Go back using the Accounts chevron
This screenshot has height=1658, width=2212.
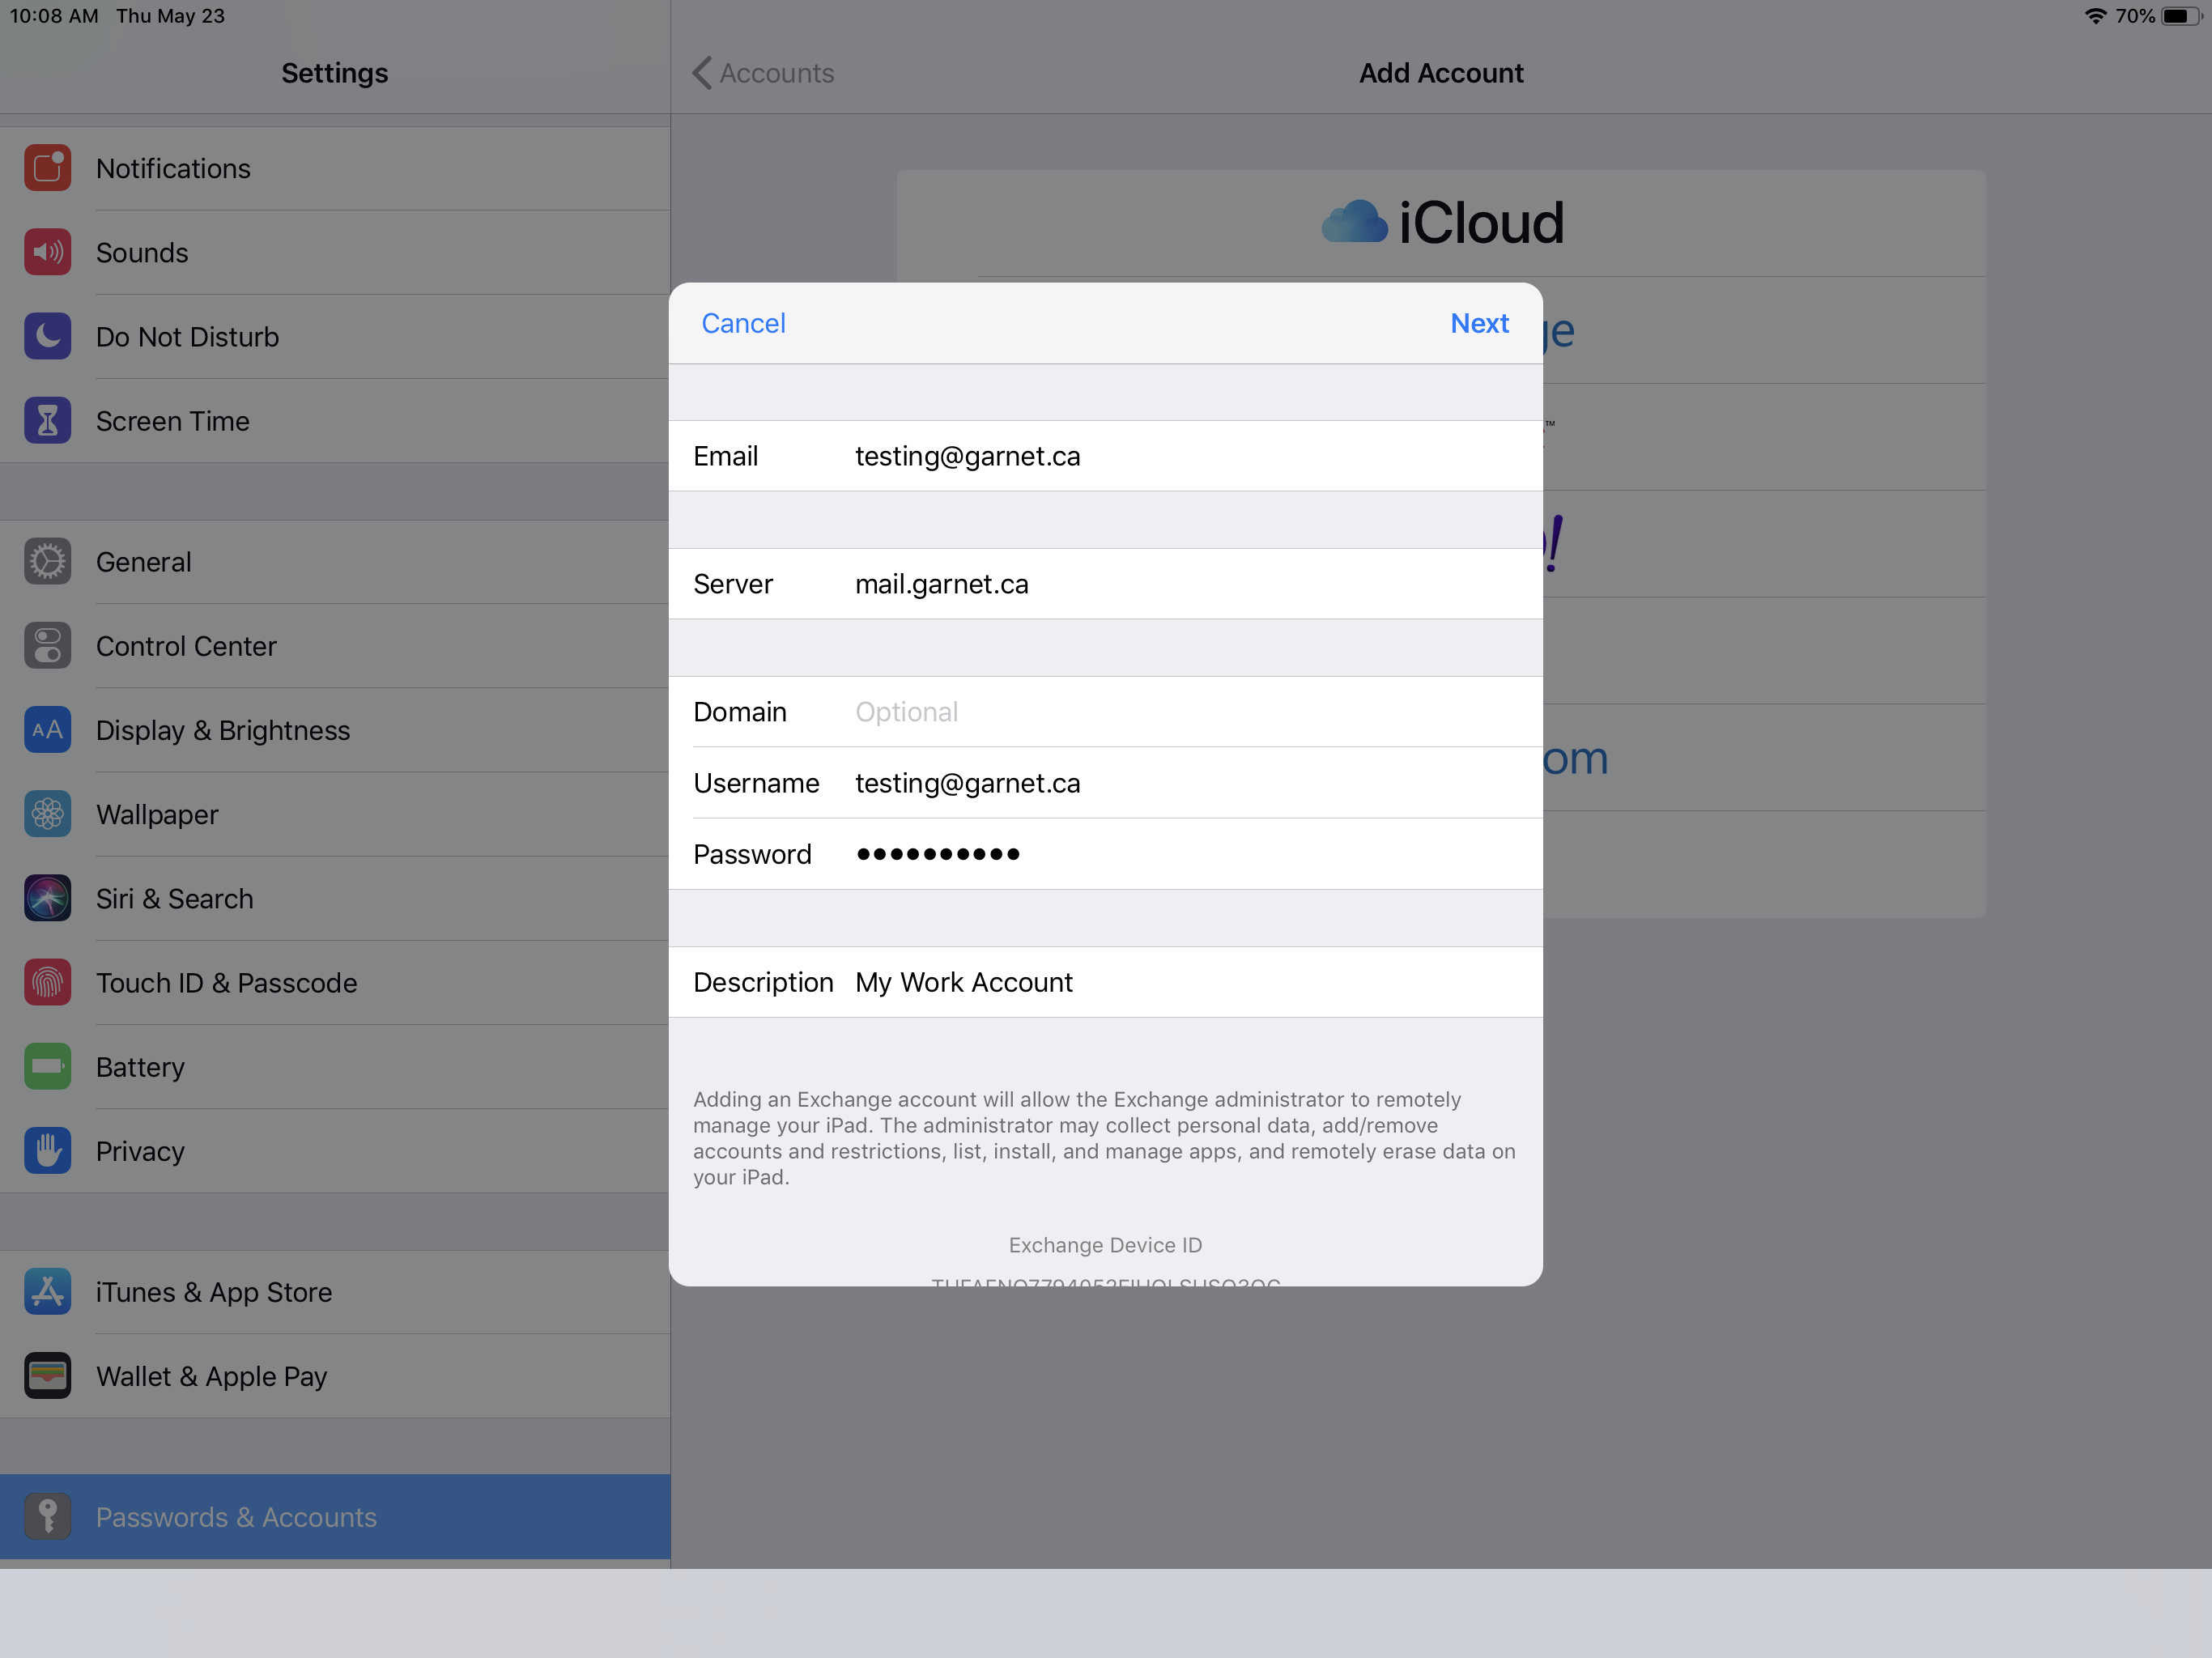point(763,73)
